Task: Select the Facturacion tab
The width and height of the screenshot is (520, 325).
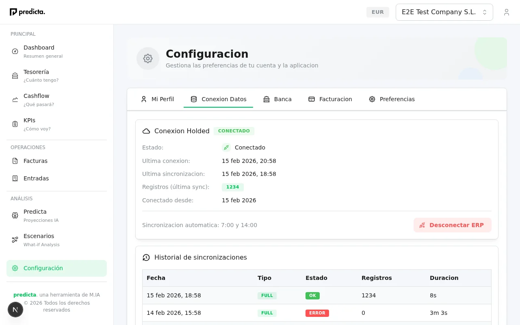Action: (330, 99)
